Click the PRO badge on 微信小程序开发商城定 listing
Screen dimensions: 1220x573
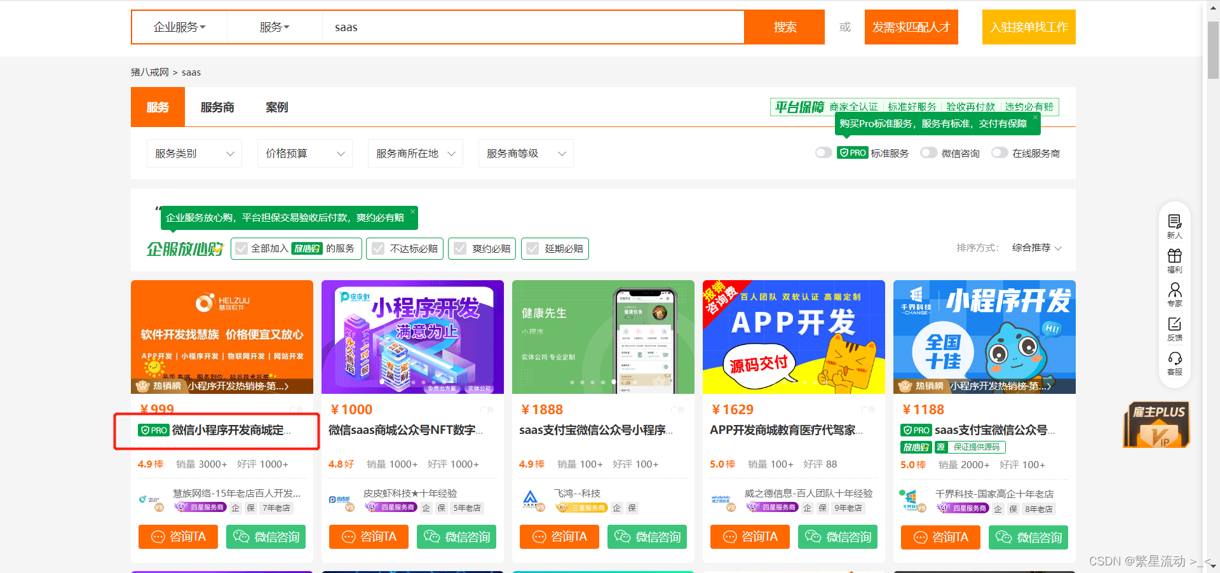[153, 430]
